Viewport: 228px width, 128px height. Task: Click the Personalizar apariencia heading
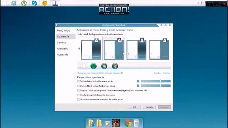[x=90, y=77]
